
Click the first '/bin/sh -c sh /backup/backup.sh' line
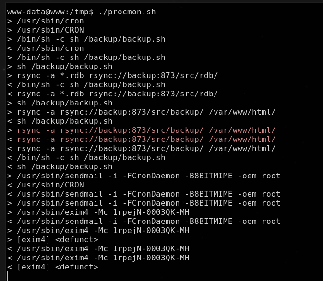86,39
